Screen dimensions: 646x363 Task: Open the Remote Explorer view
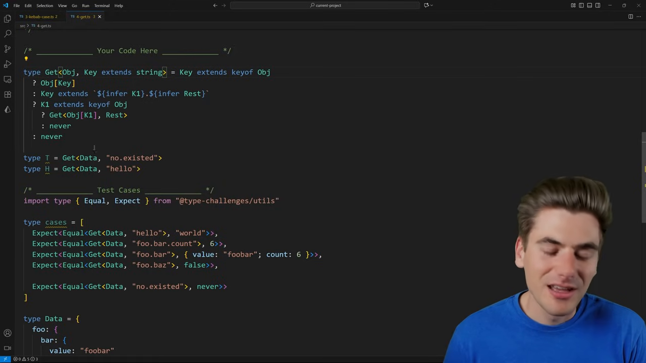[x=8, y=79]
